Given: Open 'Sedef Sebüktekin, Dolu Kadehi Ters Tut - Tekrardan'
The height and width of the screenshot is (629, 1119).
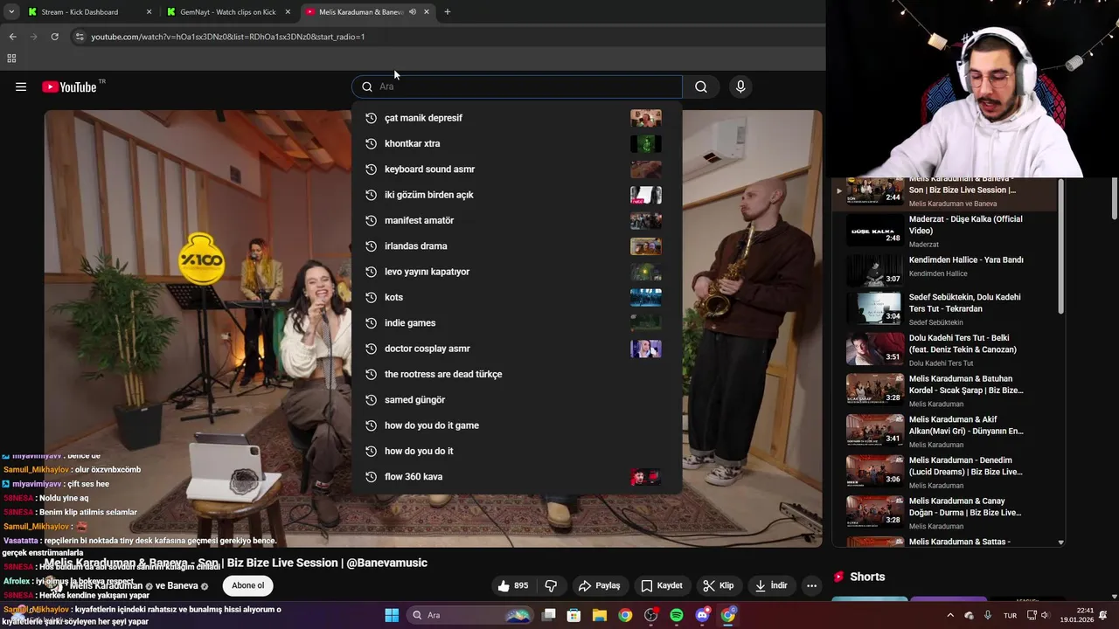Looking at the screenshot, I should click(x=945, y=309).
